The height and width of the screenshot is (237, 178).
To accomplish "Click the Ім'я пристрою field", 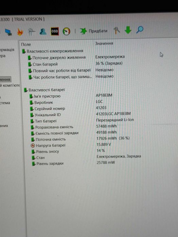I will (x=45, y=96).
